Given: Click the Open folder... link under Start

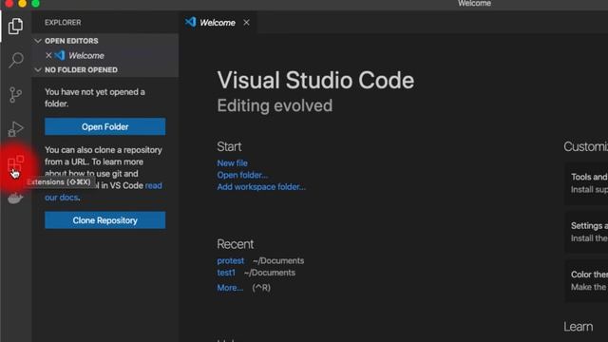Looking at the screenshot, I should [242, 175].
